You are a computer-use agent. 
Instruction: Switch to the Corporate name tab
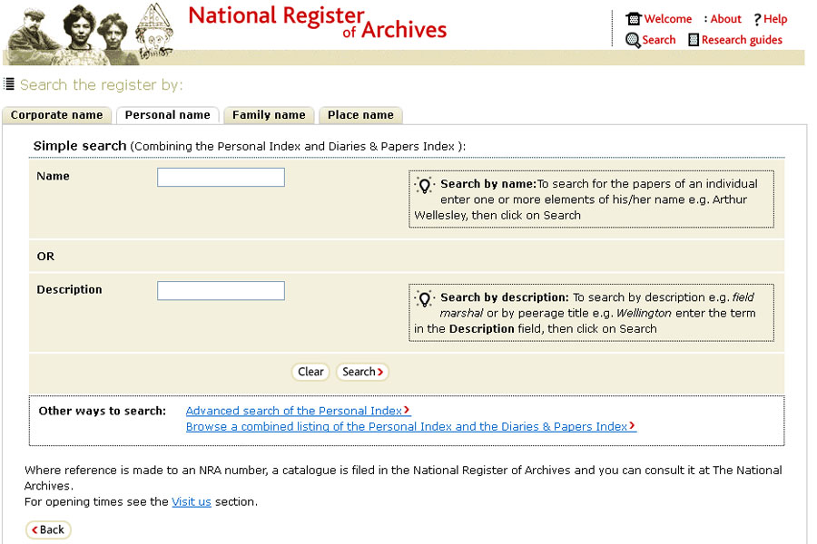tap(56, 115)
